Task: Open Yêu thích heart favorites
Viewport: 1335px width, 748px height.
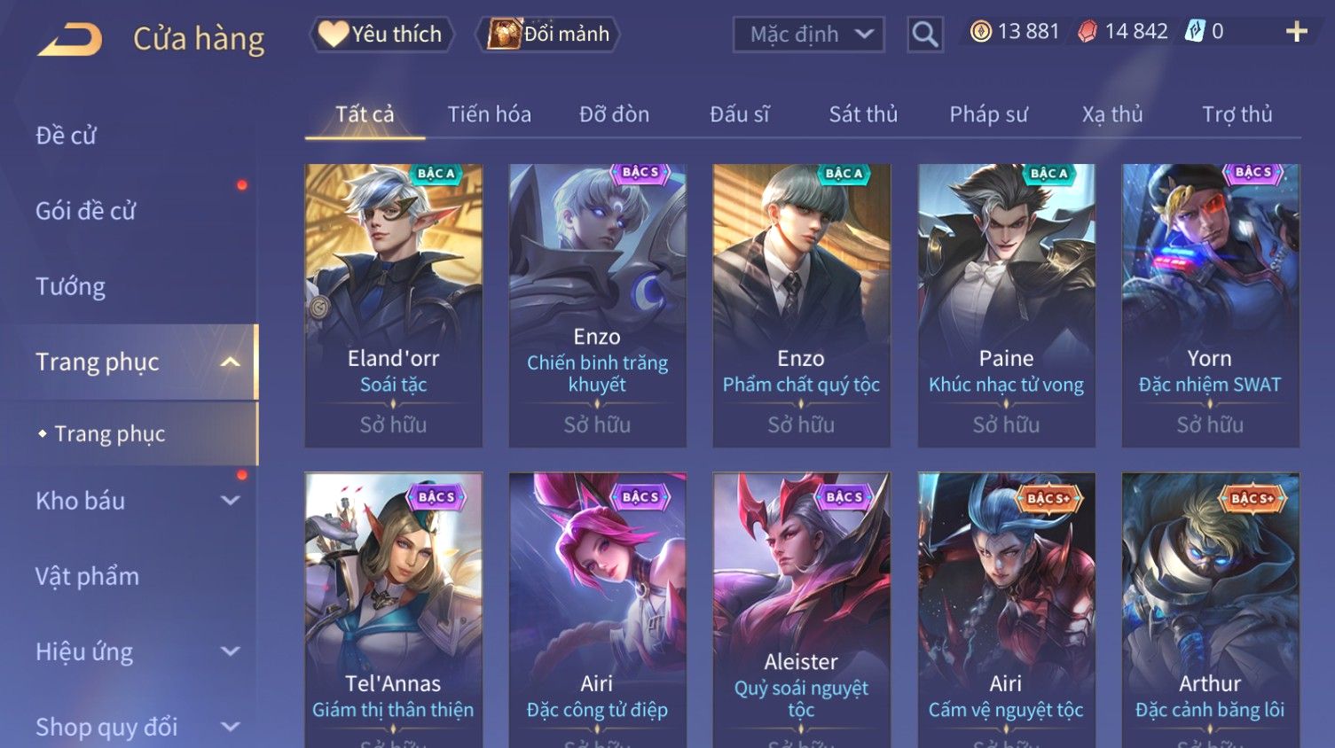Action: (x=381, y=35)
